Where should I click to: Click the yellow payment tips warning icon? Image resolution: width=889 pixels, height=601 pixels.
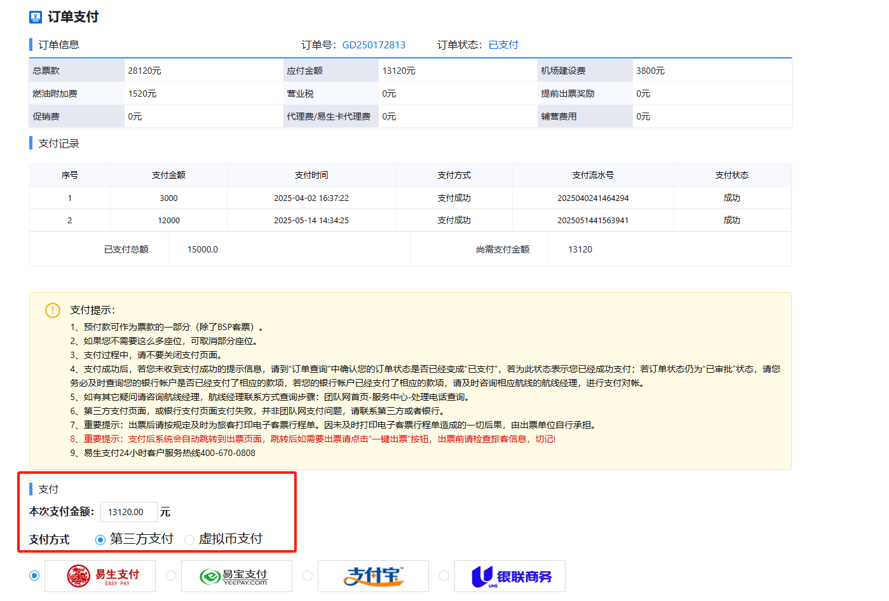[x=53, y=310]
